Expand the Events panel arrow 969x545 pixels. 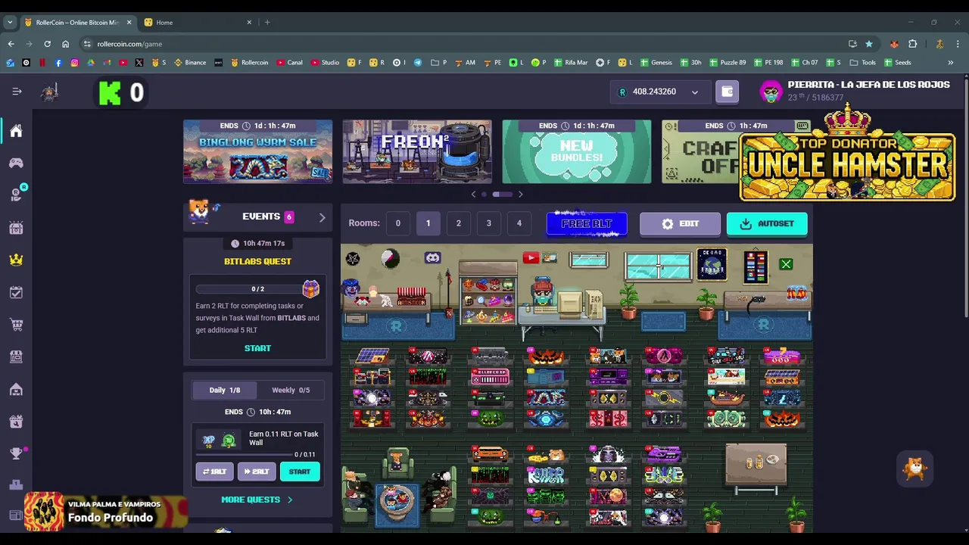click(322, 217)
